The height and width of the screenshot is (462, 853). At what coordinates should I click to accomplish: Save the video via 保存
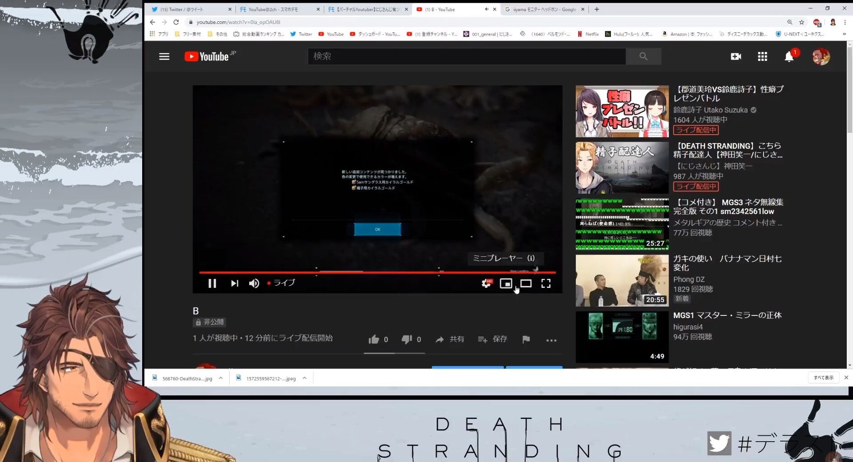(x=492, y=339)
